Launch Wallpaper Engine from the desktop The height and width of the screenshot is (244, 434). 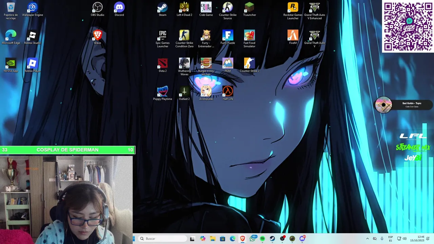33,9
